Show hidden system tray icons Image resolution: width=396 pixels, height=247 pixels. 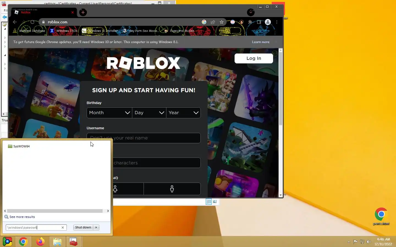click(x=349, y=242)
